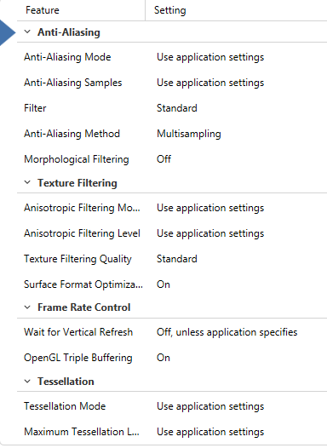
Task: Open the Anti-Aliasing Samples setting value
Action: coord(210,83)
